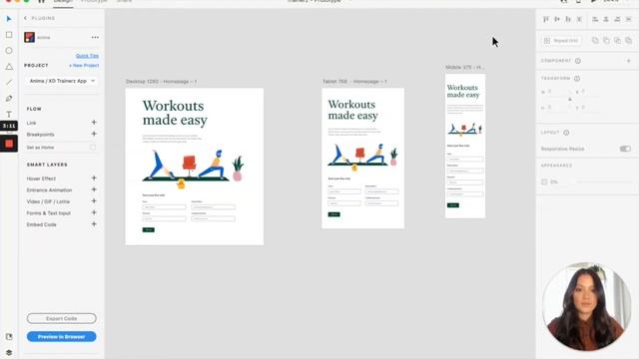Select the Pen tool
This screenshot has height=359, width=639.
pyautogui.click(x=9, y=99)
